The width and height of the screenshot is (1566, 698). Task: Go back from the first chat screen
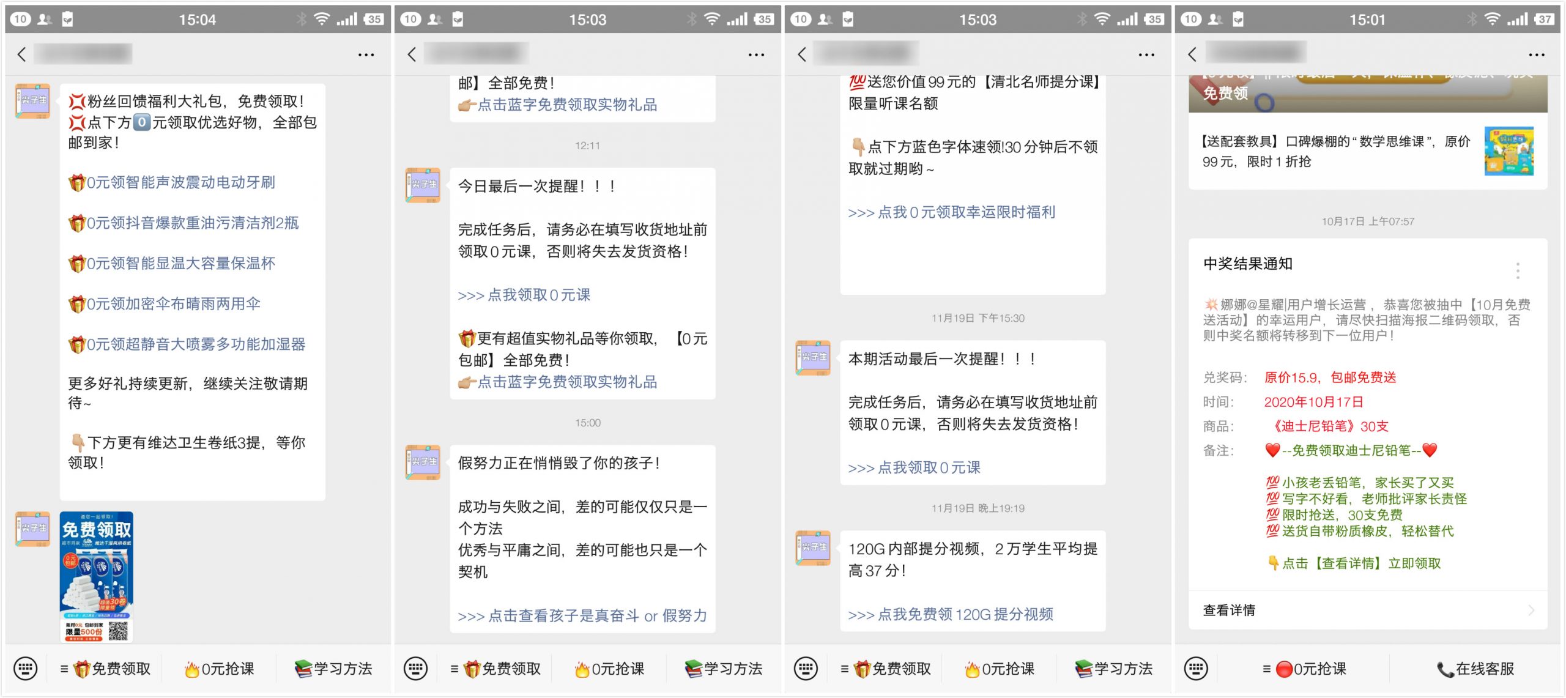[22, 54]
